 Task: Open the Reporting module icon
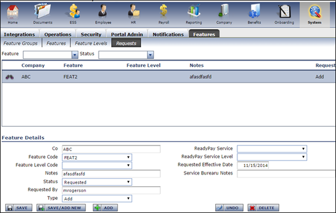click(194, 15)
